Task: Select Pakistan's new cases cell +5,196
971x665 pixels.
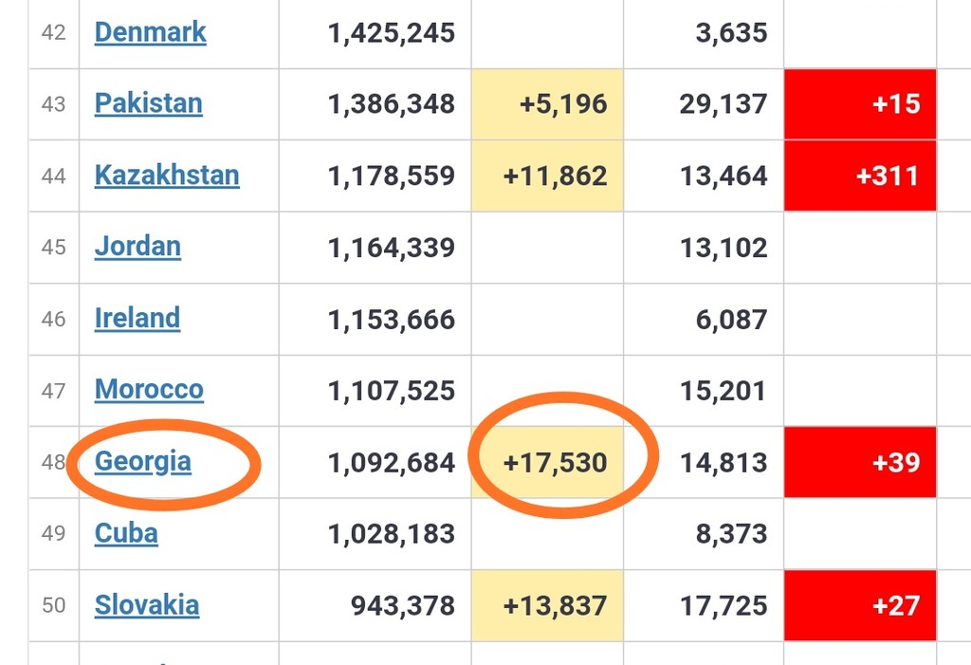Action: coord(547,104)
